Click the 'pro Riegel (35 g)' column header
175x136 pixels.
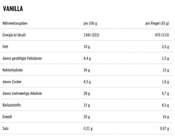point(157,23)
